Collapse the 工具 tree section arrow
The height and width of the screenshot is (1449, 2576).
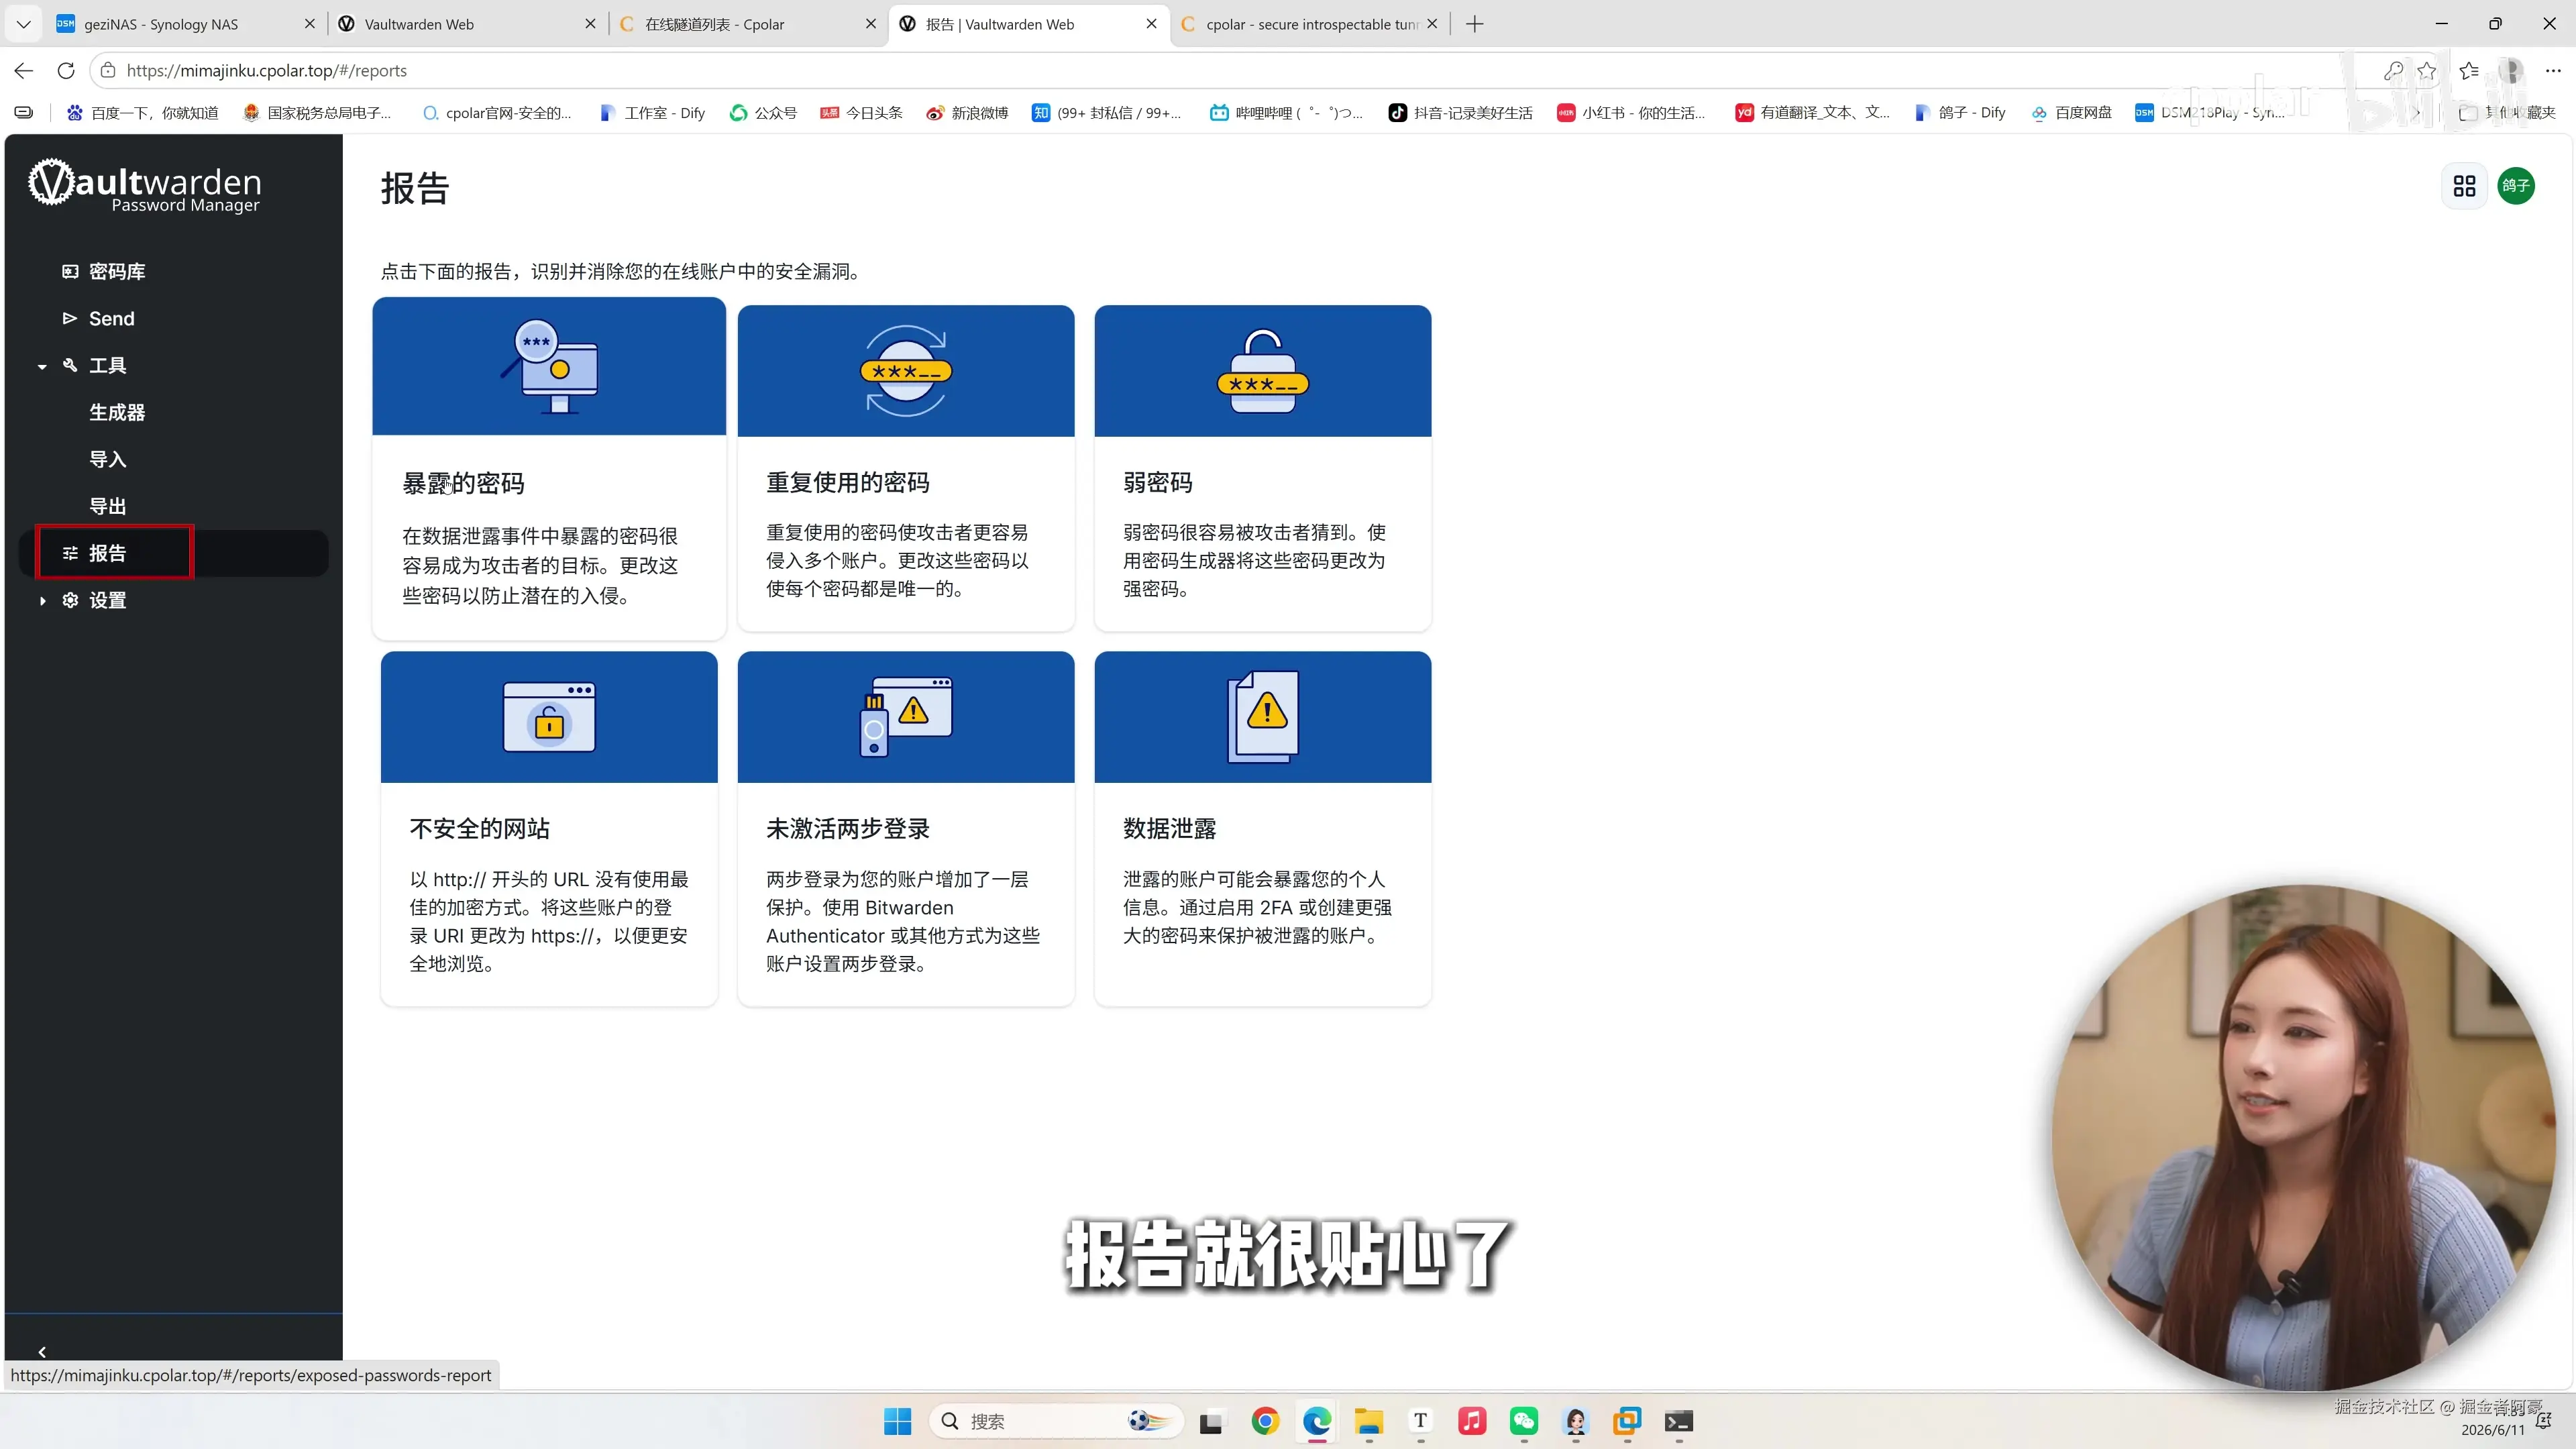42,366
